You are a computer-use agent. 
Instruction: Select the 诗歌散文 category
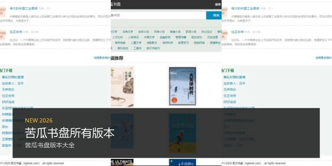tap(152, 43)
